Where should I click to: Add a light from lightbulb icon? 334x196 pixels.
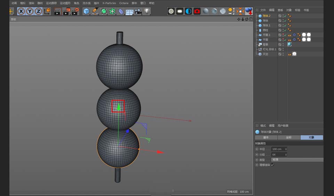click(x=147, y=11)
